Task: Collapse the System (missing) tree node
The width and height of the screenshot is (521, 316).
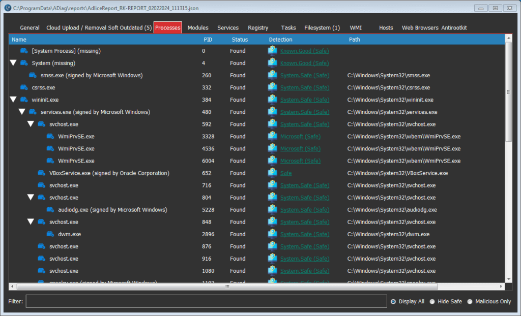Action: [13, 63]
